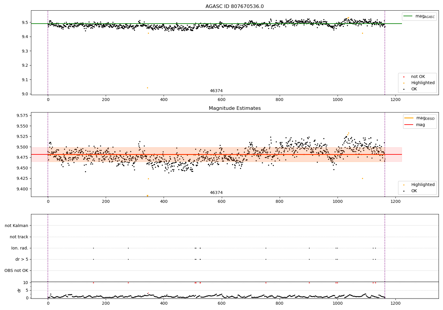Image resolution: width=443 pixels, height=310 pixels.
Task: Click the 5 tick on the dr axis
Action: point(27,291)
